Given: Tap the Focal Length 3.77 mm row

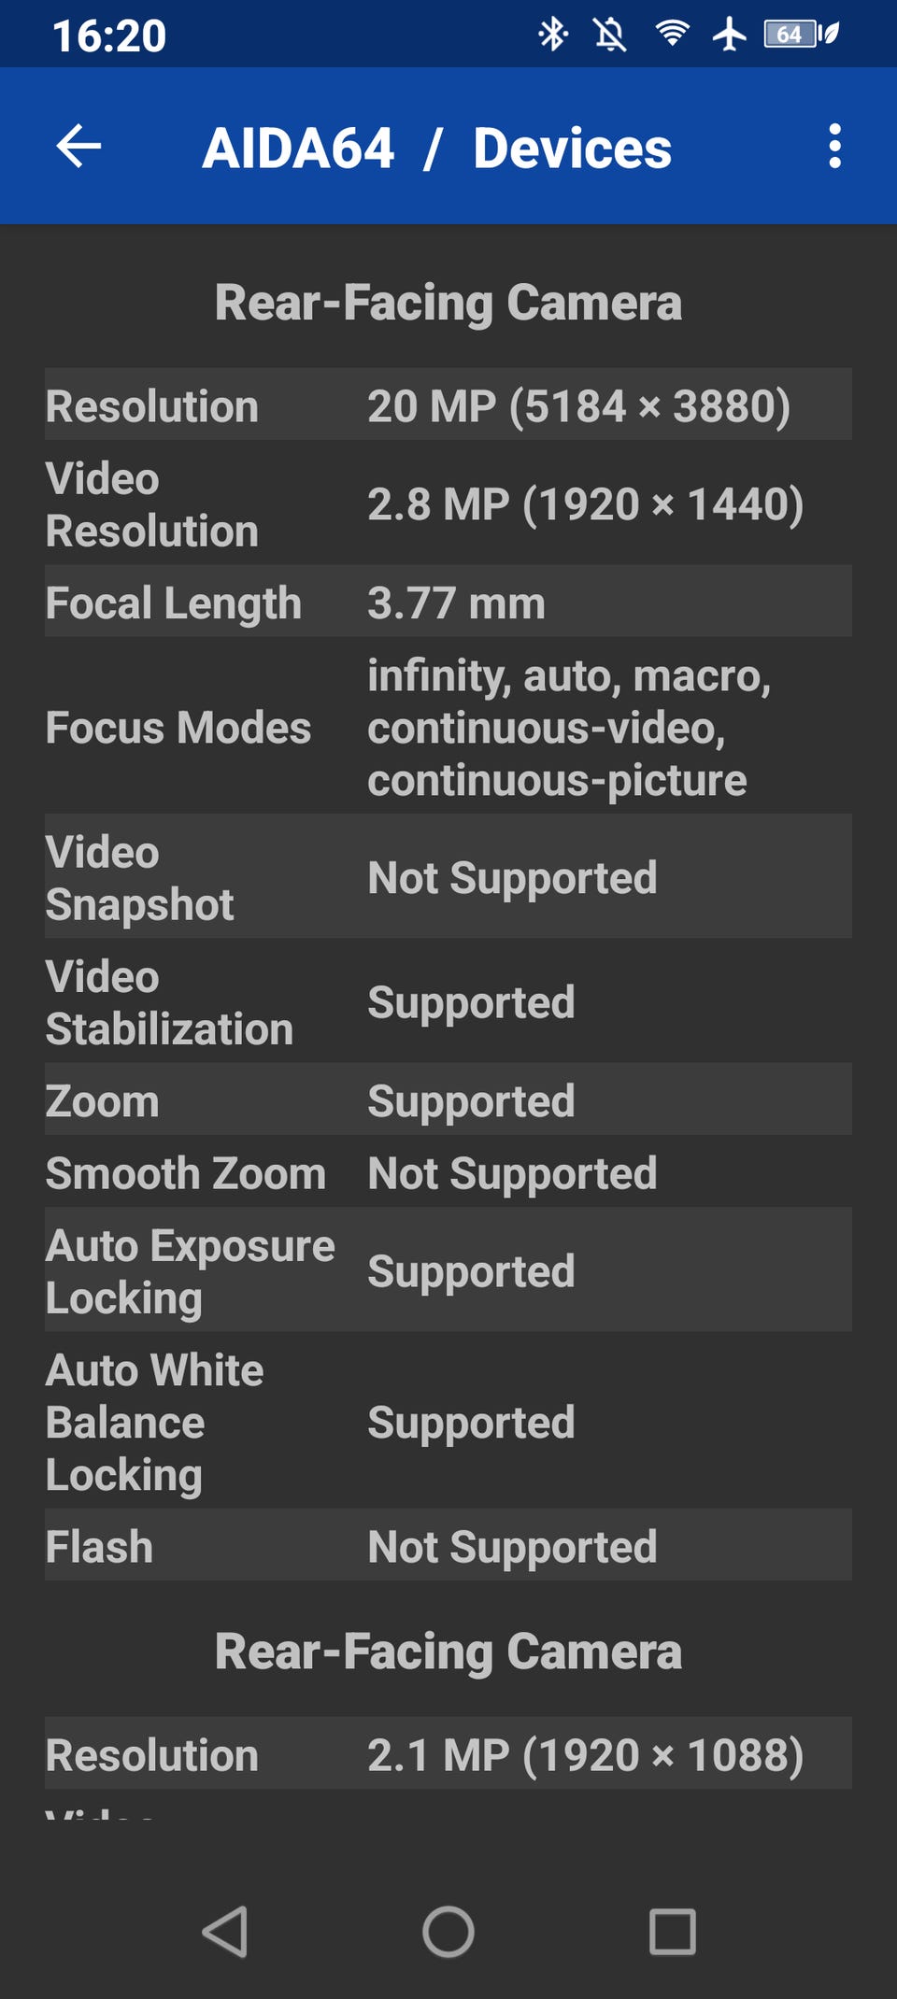Looking at the screenshot, I should [x=448, y=603].
